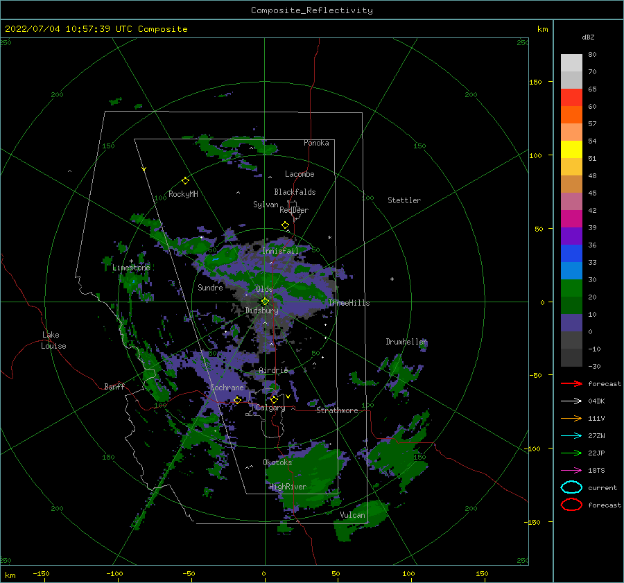Click the yellow diamond marker above Calgary

(x=274, y=399)
